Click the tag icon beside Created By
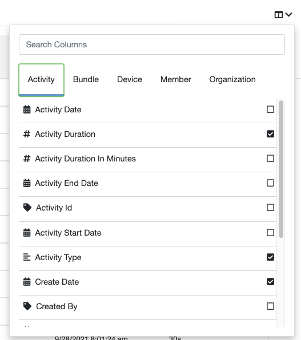 point(27,306)
